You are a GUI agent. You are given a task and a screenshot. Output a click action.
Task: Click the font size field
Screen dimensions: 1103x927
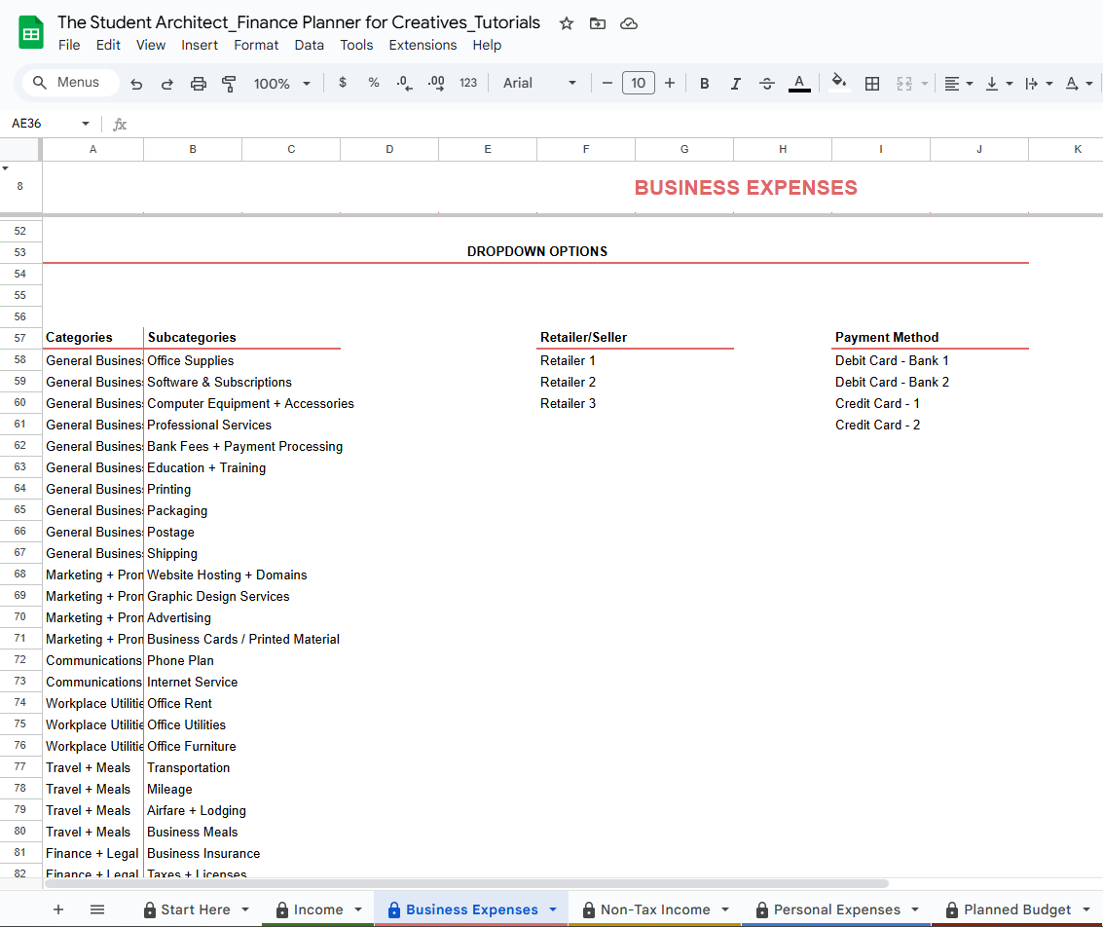638,83
